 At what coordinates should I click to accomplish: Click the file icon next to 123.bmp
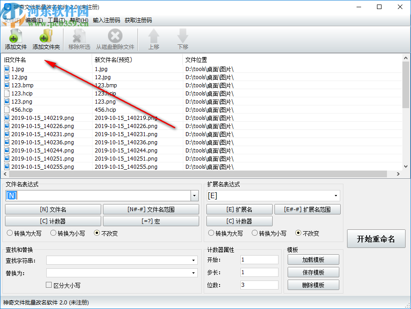click(7, 85)
